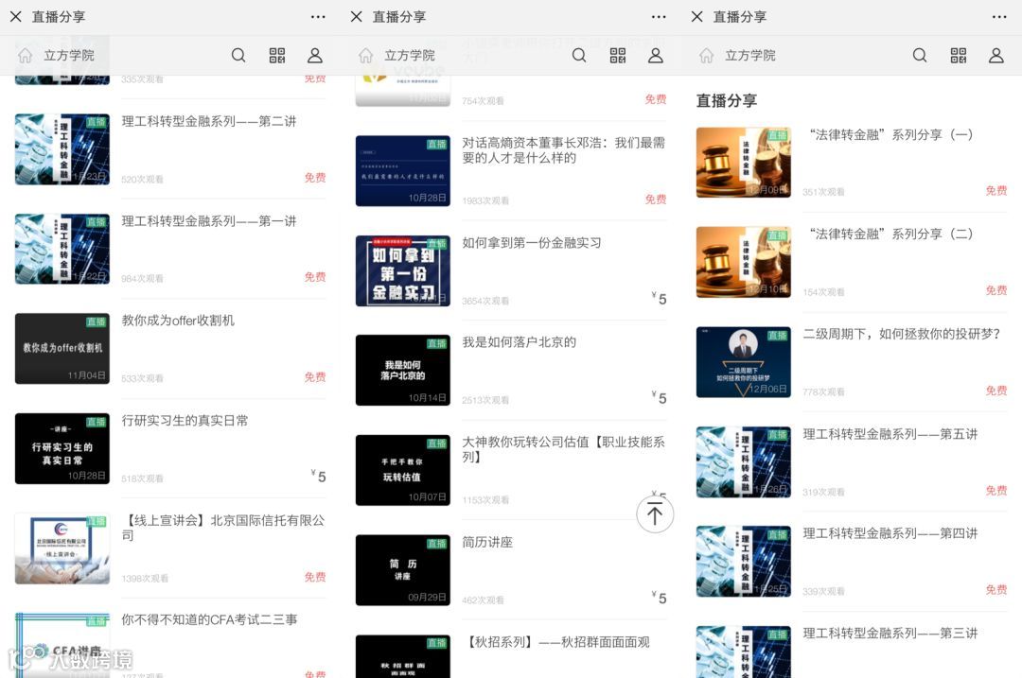
Task: Click 立方学院 title in middle panel
Action: (x=410, y=56)
